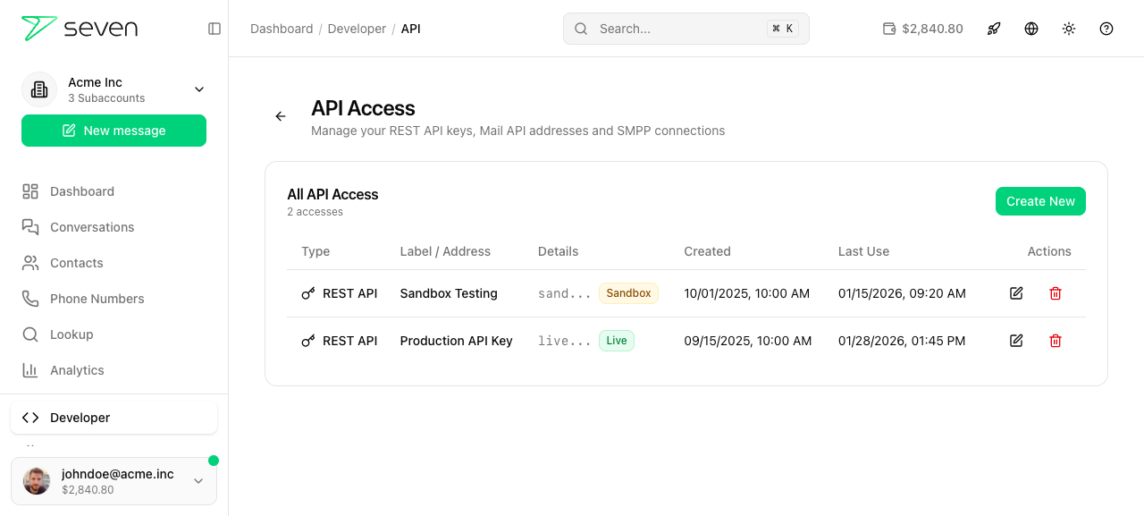This screenshot has height=516, width=1144.
Task: Click the Type column header
Action: click(315, 251)
